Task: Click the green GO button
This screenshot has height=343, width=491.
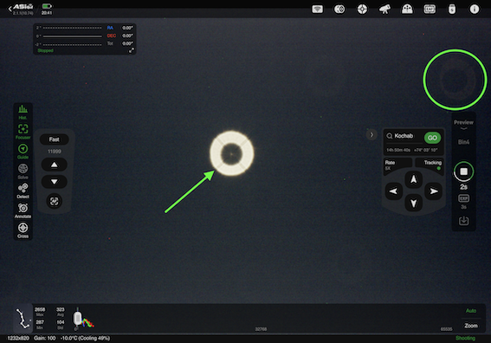Action: [432, 138]
